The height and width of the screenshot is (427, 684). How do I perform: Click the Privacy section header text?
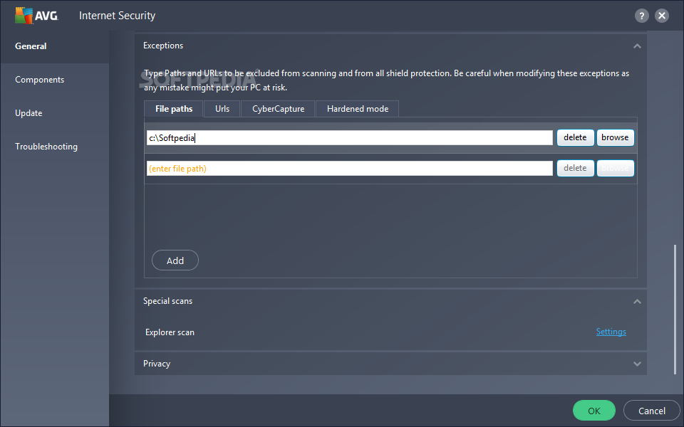pyautogui.click(x=157, y=364)
